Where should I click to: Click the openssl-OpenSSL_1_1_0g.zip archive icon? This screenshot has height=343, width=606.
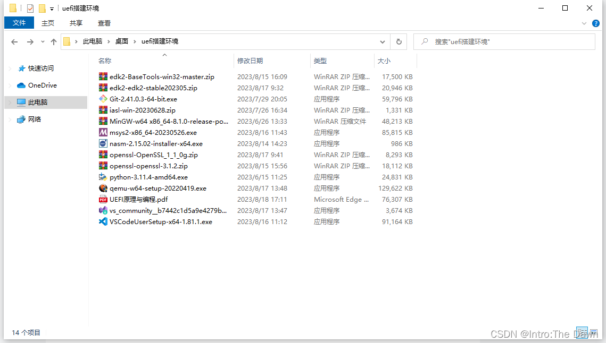tap(103, 155)
